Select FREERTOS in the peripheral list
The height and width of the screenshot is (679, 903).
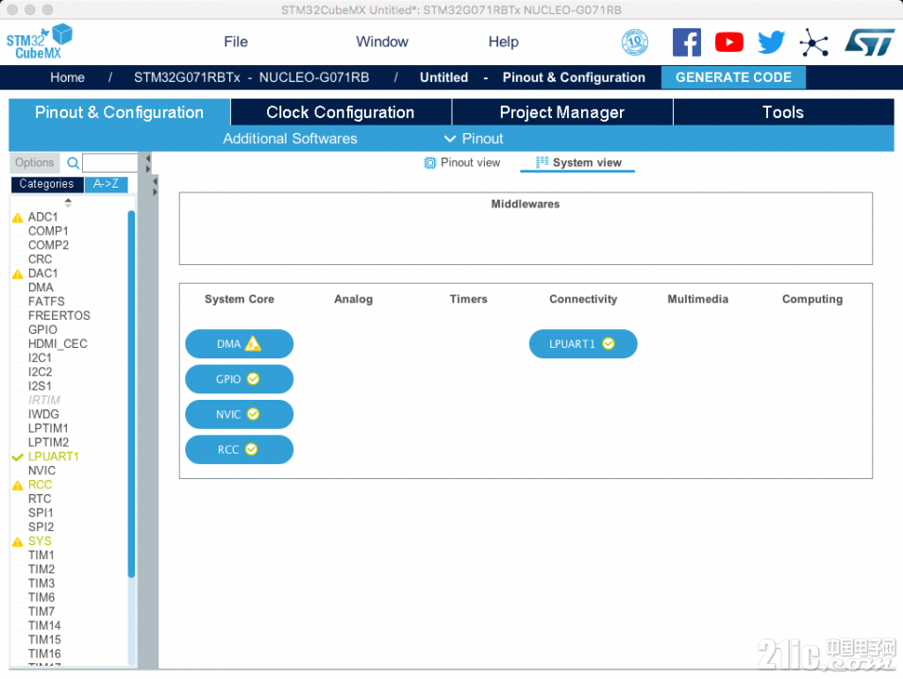coord(59,316)
